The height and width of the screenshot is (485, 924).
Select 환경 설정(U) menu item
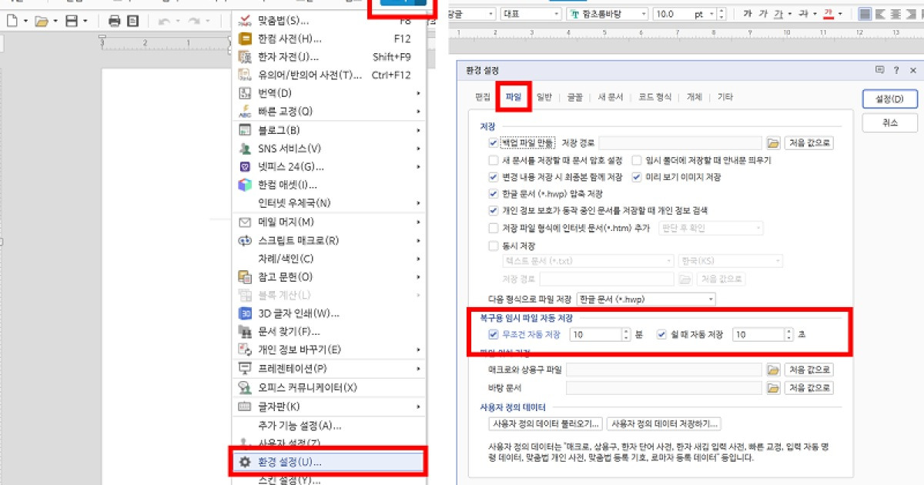coord(329,462)
